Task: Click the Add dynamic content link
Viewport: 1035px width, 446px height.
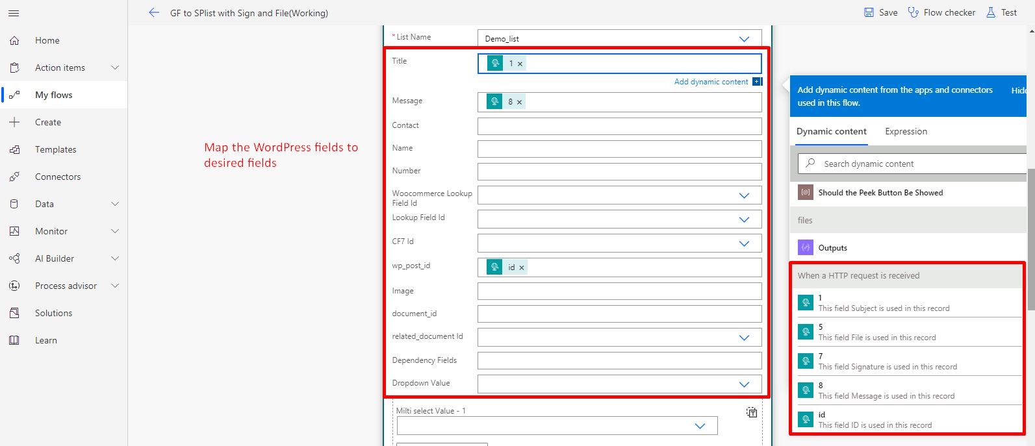Action: [711, 82]
